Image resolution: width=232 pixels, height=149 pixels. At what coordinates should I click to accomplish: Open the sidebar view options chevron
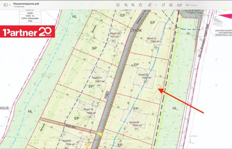[10, 5]
